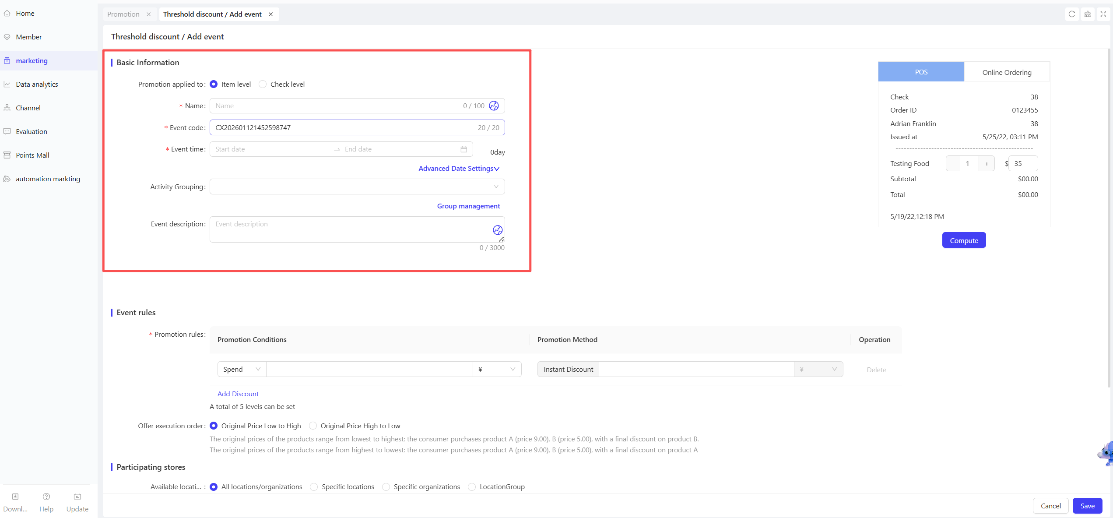Viewport: 1113px width, 518px height.
Task: Open the Activity Grouping dropdown
Action: coord(357,187)
